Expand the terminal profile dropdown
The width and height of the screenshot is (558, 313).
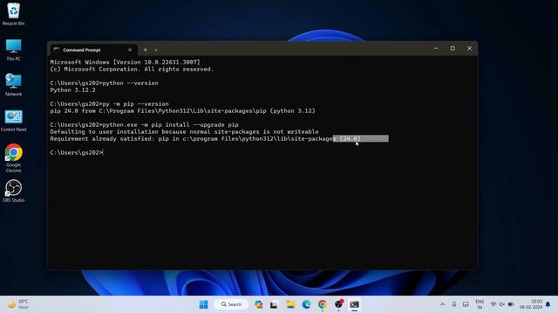pos(156,50)
